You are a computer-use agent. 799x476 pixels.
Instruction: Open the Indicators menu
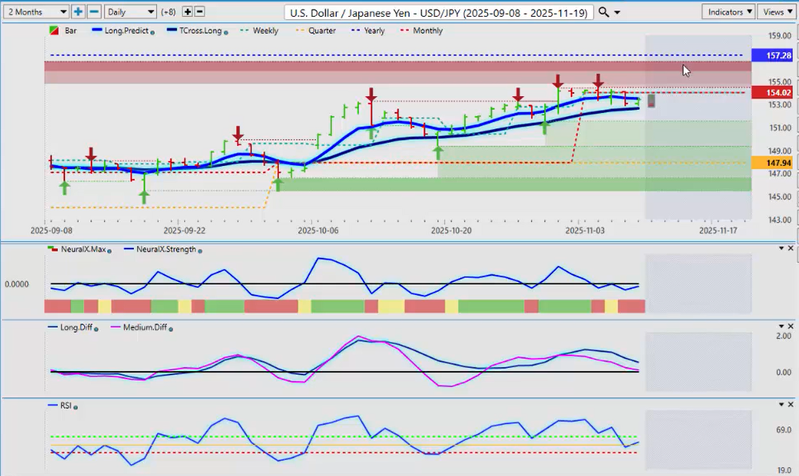(x=728, y=12)
